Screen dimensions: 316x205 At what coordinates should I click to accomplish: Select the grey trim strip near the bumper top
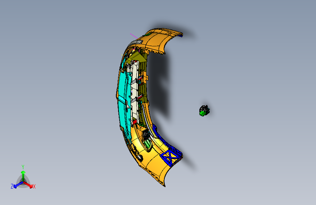[136, 43]
